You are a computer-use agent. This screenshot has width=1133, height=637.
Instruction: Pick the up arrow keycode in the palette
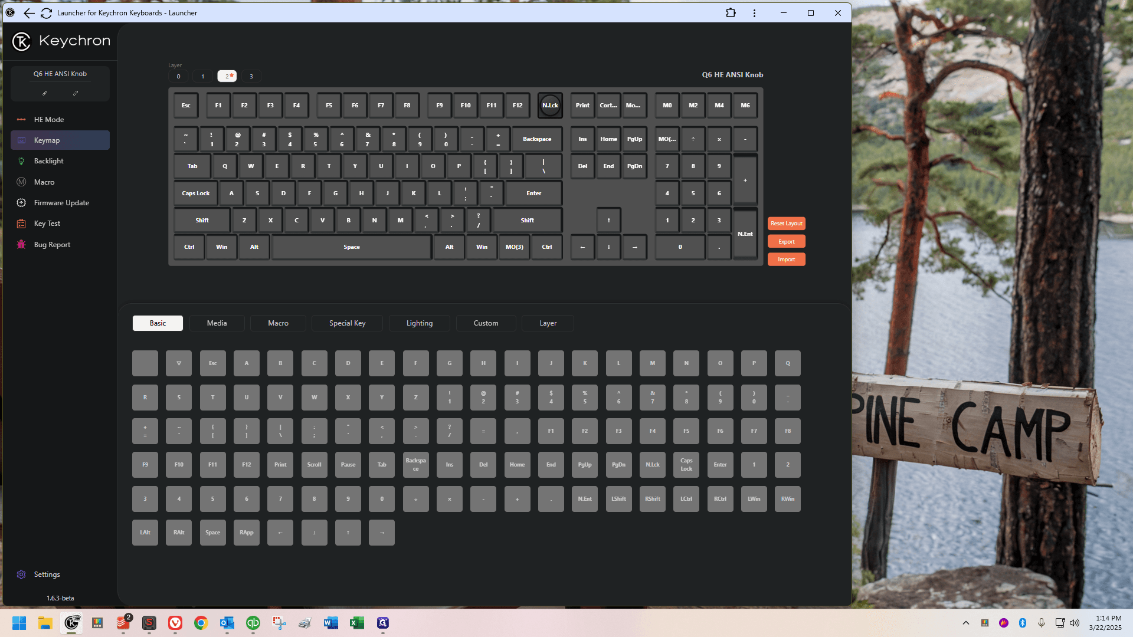tap(348, 533)
